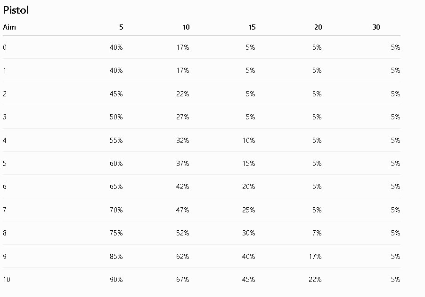425x297 pixels.
Task: Click the 10% cell in Aim 4 row
Action: click(249, 141)
